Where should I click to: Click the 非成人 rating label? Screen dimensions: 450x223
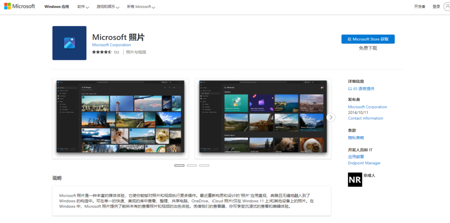point(369,175)
